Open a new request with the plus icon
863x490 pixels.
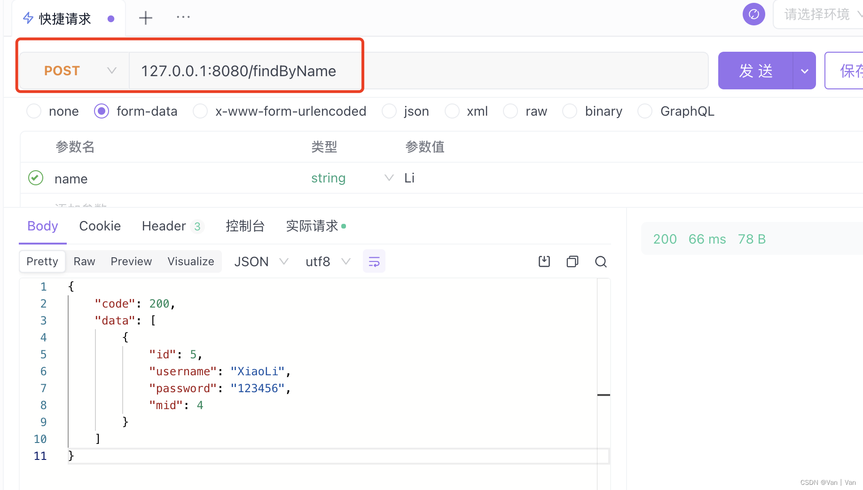coord(145,17)
